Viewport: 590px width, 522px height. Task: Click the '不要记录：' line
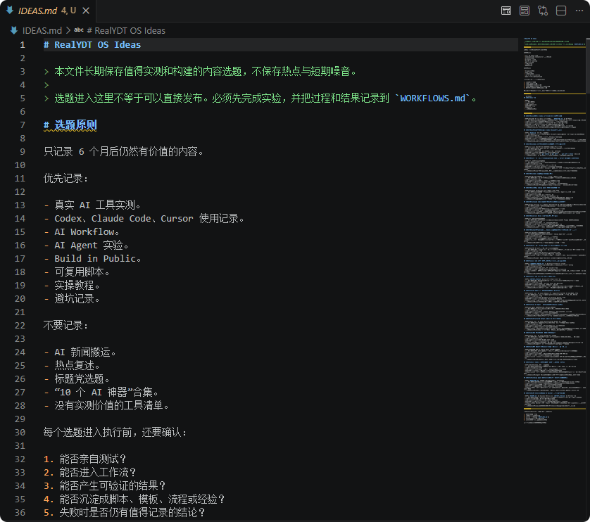point(66,325)
